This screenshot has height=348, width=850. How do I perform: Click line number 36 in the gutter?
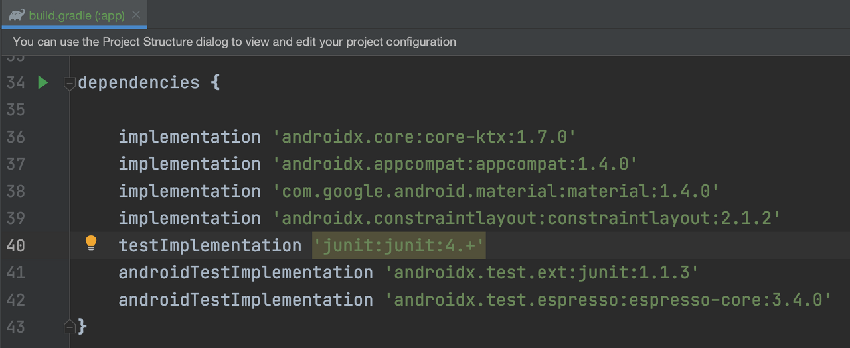coord(15,137)
